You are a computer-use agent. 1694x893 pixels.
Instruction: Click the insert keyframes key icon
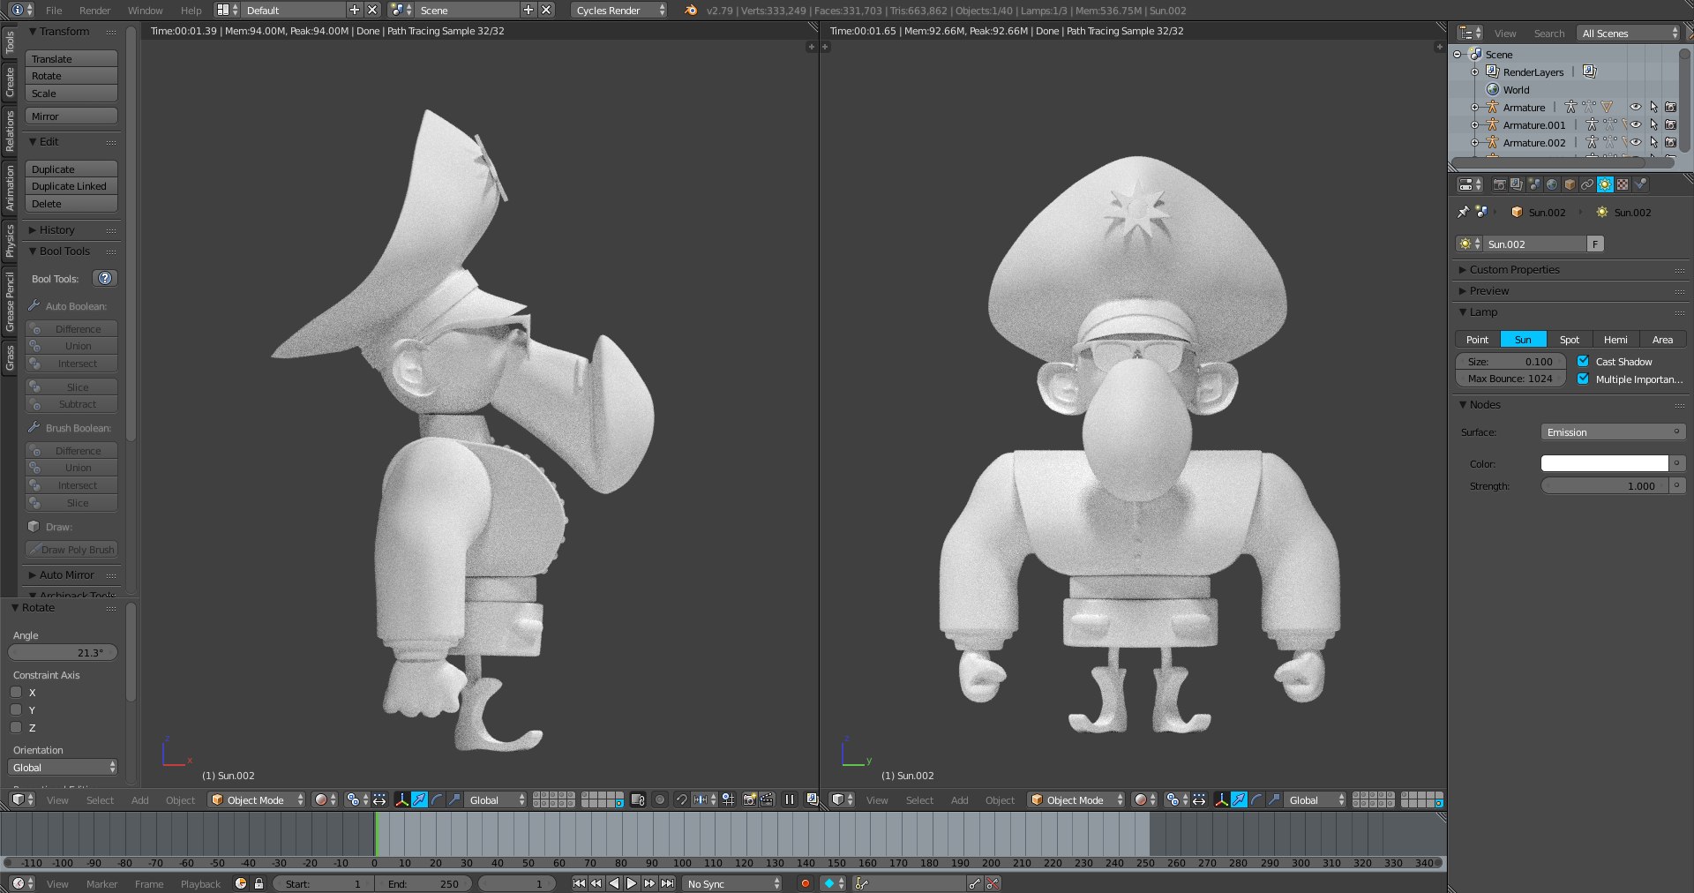pos(975,883)
